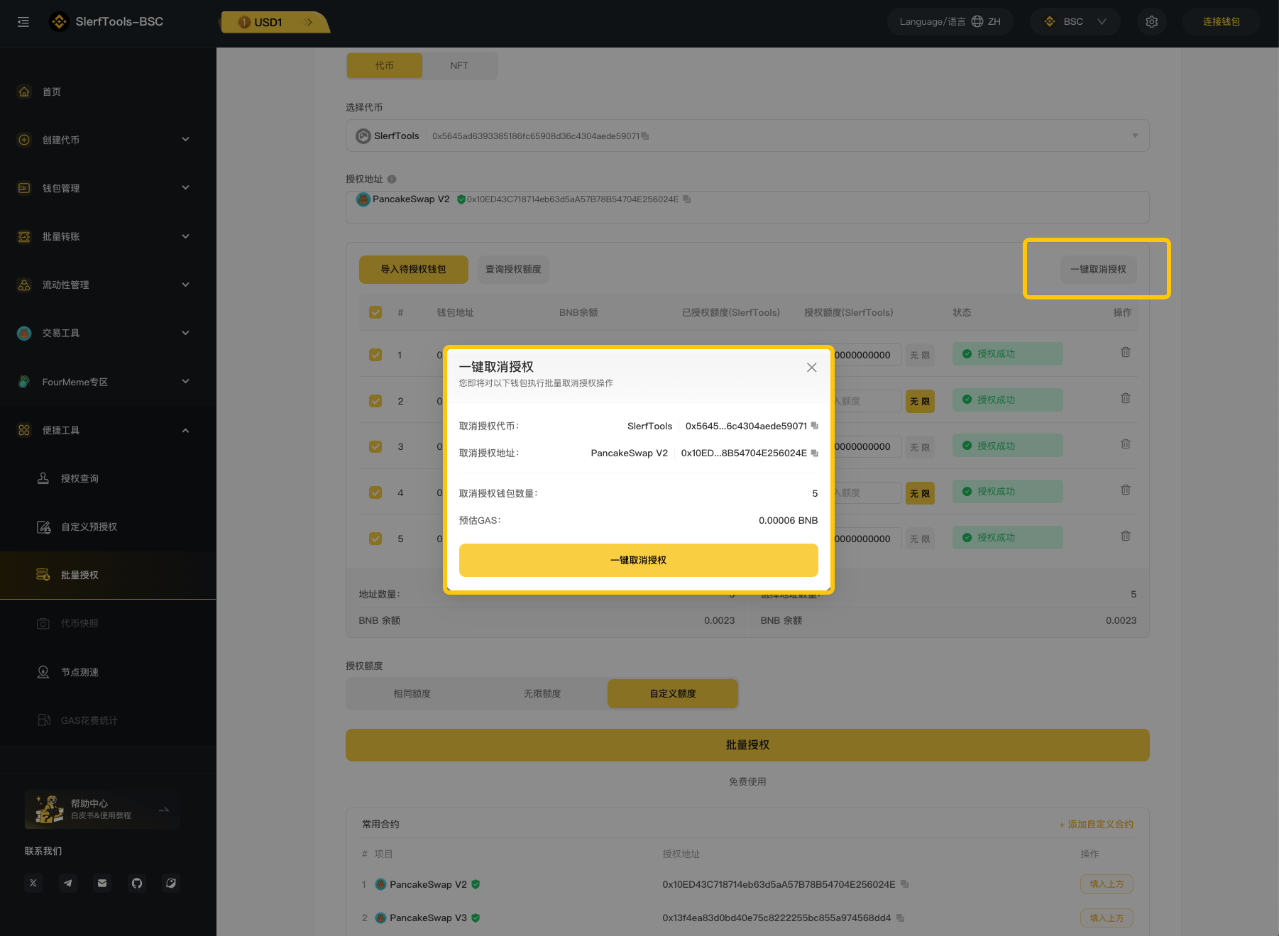The image size is (1279, 936).
Task: Toggle the checkbox for wallet row 5
Action: tap(375, 539)
